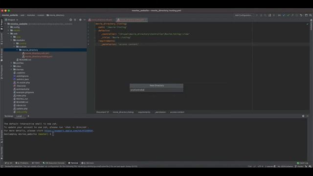Open the Event Log in status bar
313x176 pixels.
pyautogui.click(x=302, y=163)
